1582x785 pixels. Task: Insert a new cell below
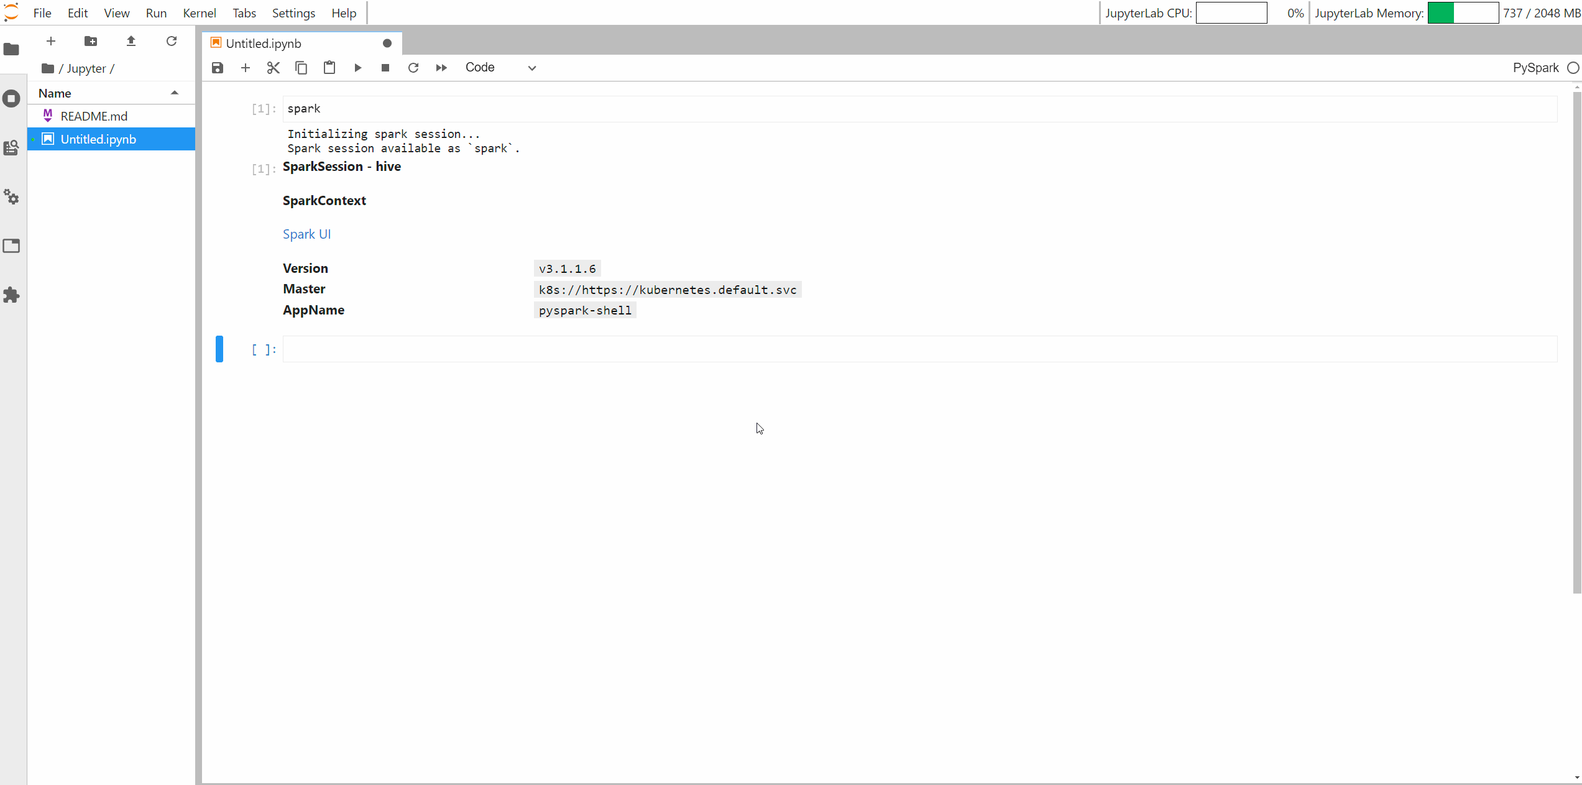click(x=245, y=67)
